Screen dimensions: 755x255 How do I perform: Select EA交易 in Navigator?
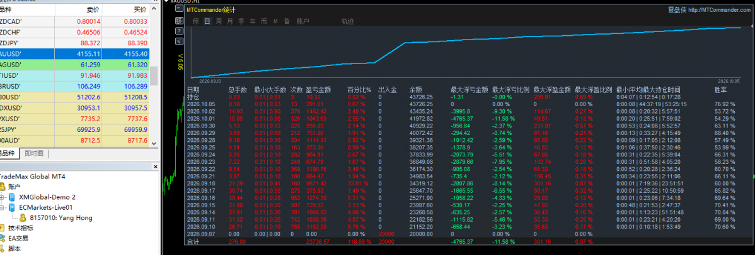18,237
